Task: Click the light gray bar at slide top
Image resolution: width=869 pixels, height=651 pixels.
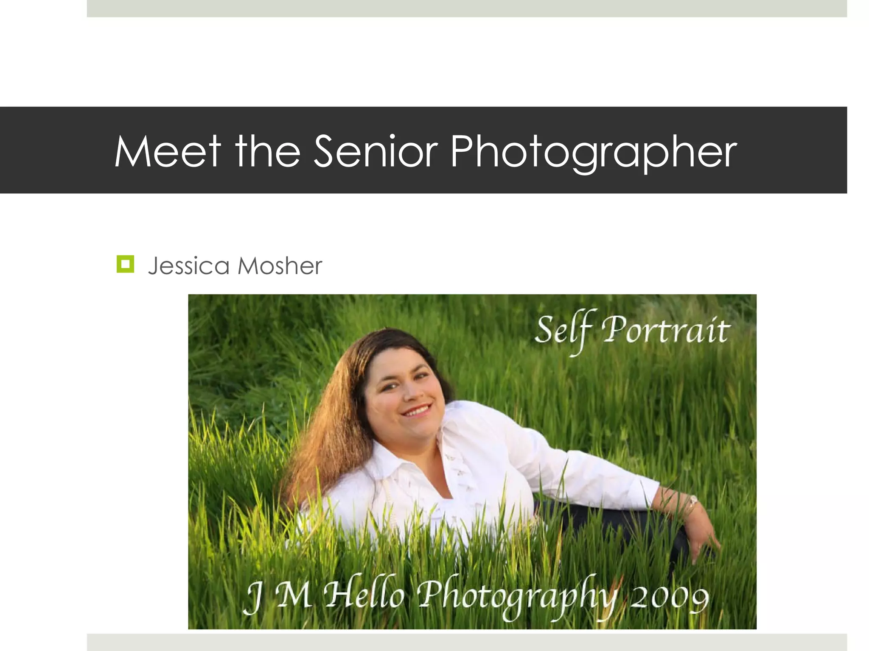Action: [x=467, y=8]
